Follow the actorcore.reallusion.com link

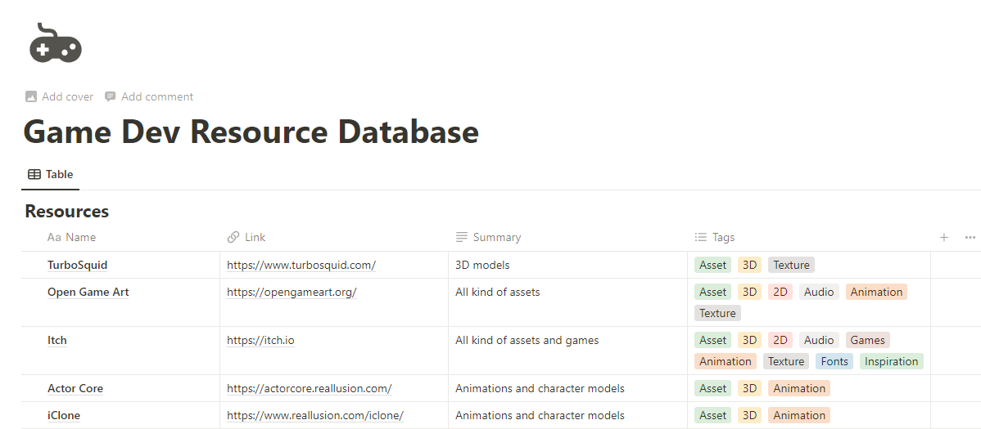coord(310,388)
